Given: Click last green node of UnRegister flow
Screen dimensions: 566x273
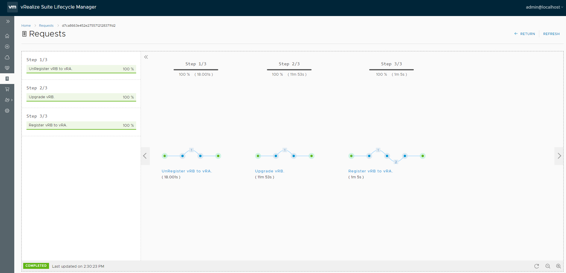Looking at the screenshot, I should point(218,156).
